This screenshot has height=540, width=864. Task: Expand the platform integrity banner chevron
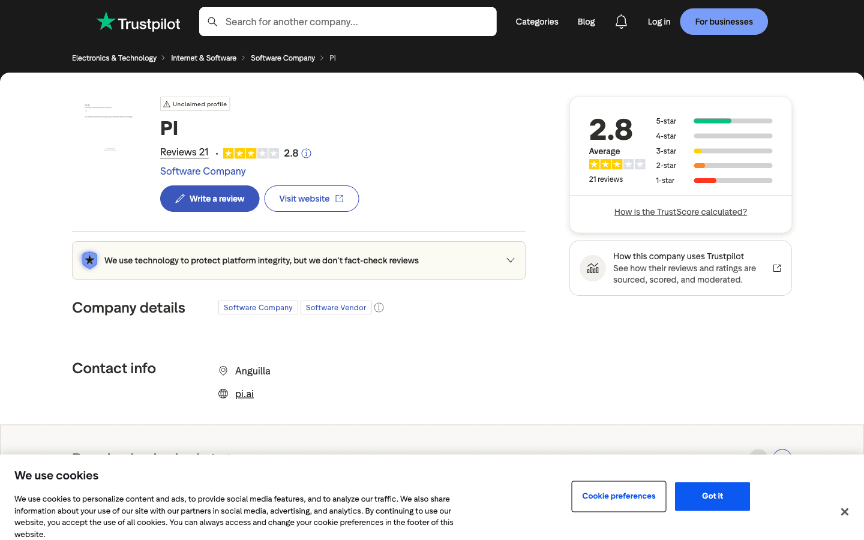(x=510, y=260)
